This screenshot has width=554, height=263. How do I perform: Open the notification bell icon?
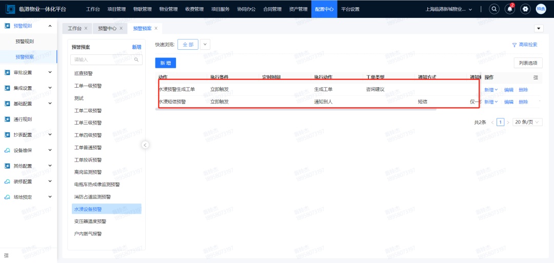[509, 9]
